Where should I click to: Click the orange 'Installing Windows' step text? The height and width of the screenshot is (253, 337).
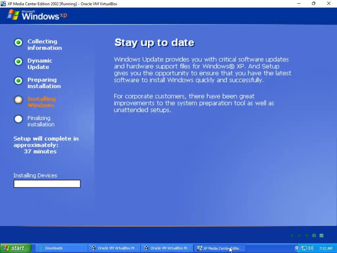coord(41,102)
